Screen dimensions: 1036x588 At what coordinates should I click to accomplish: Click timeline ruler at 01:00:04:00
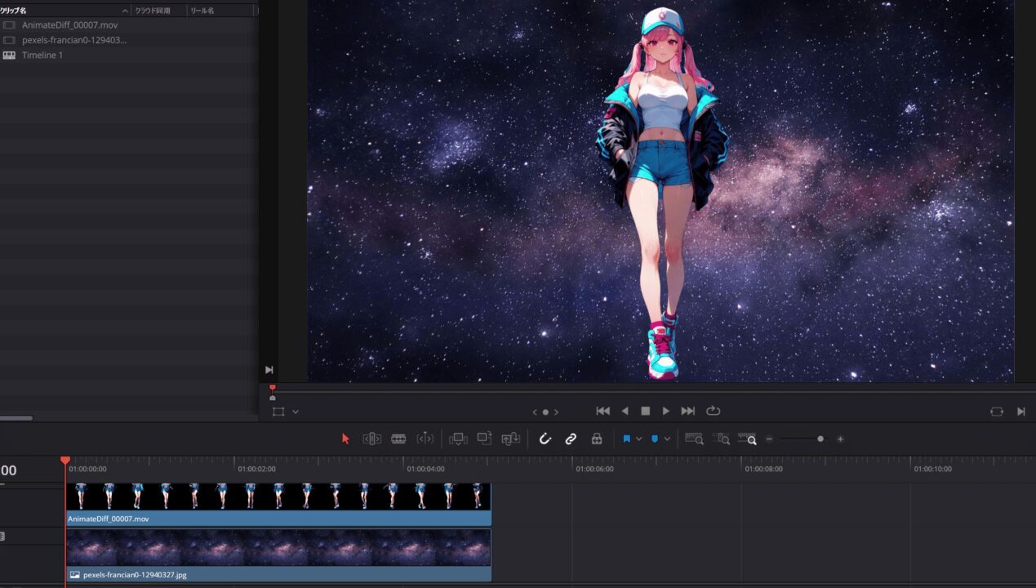tap(425, 469)
